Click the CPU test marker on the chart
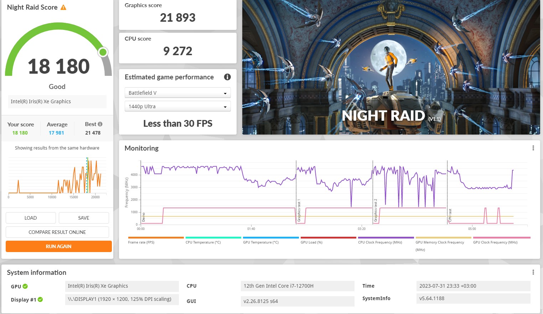This screenshot has height=314, width=543. 450,215
